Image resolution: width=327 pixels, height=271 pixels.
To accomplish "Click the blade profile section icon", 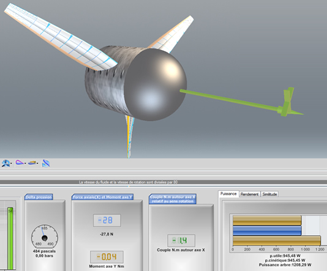I will 20,163.
